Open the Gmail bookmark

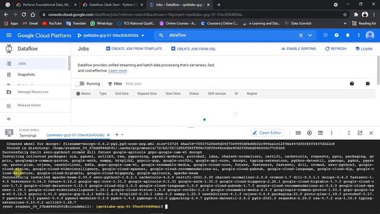30,23
